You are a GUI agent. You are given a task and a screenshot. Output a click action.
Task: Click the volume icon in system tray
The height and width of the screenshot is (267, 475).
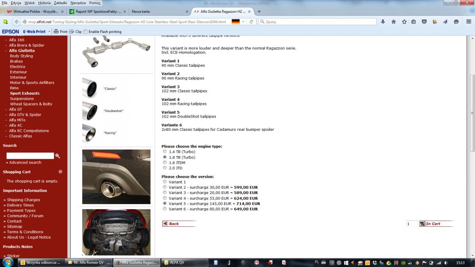point(446,263)
